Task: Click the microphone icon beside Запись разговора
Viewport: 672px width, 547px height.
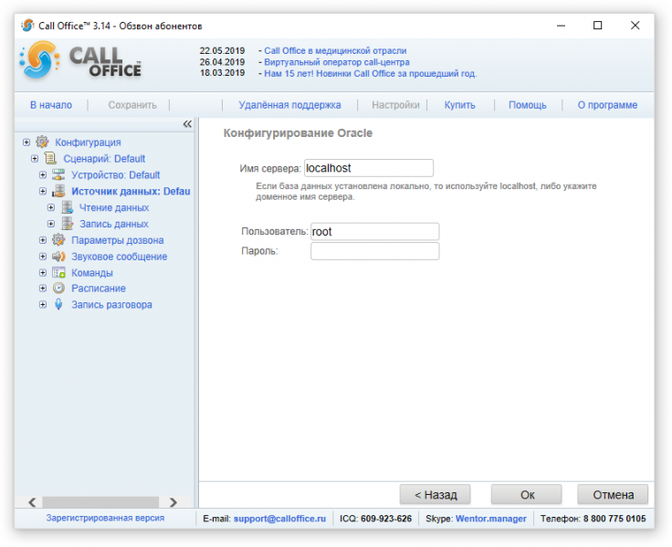Action: point(58,304)
